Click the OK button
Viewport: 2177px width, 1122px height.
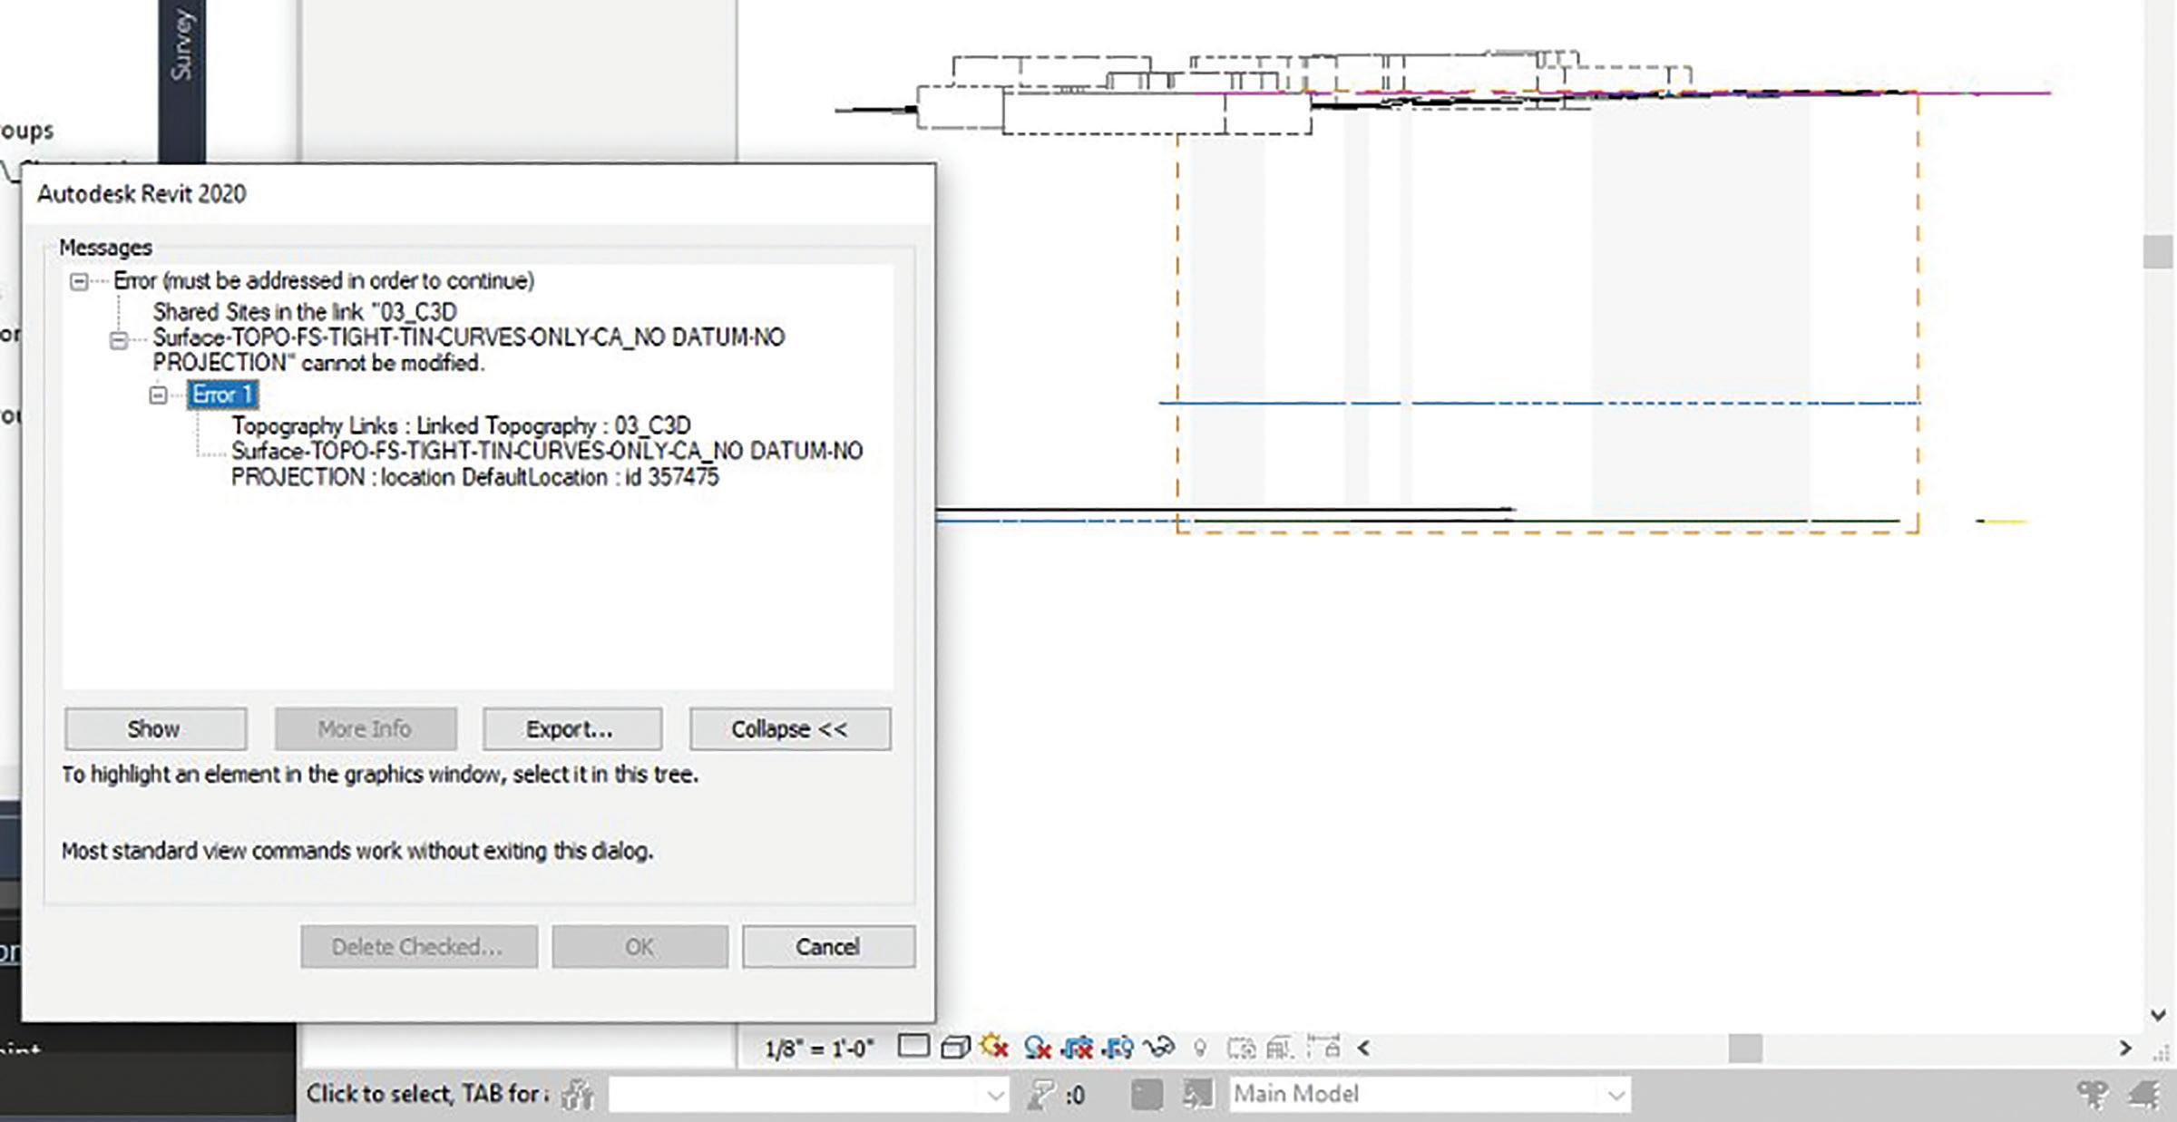click(x=639, y=947)
